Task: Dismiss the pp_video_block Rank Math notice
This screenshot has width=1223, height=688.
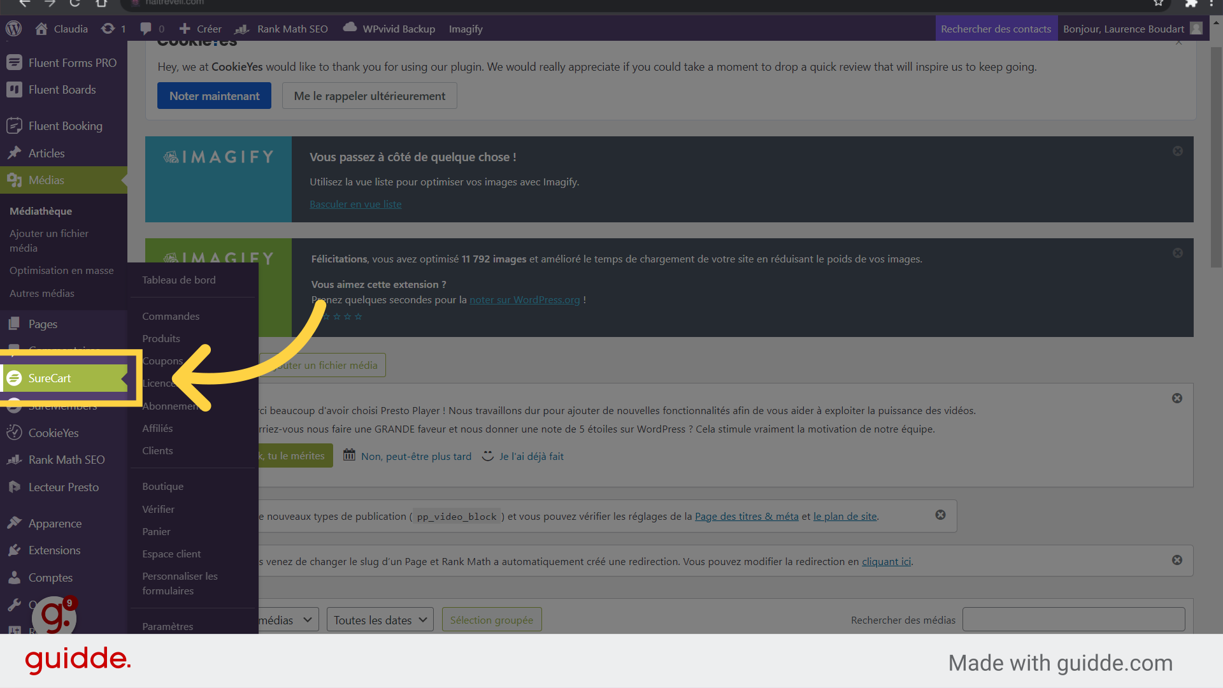Action: [940, 515]
